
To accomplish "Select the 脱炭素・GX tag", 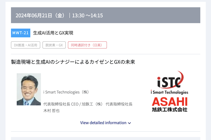I will (54, 45).
